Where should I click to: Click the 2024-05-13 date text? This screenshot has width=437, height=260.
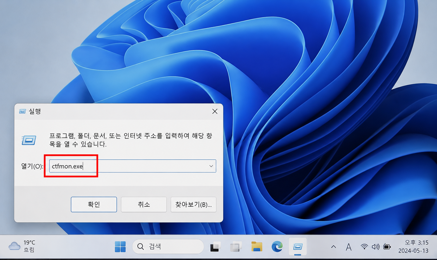tap(413, 251)
